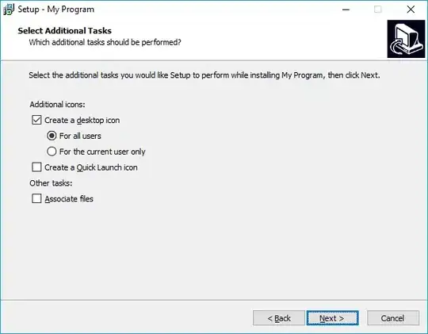Click the greyed-out maximize button
Screen dimensions: 428x334
point(378,10)
